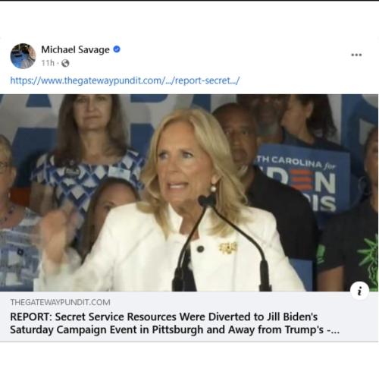Viewport: 379px width, 375px height.
Task: Click headline line 'Saturday Campaign Event in Pittsburgh'
Action: tap(107, 329)
